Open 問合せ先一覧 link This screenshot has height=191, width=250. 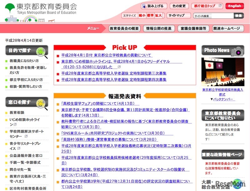20,170
